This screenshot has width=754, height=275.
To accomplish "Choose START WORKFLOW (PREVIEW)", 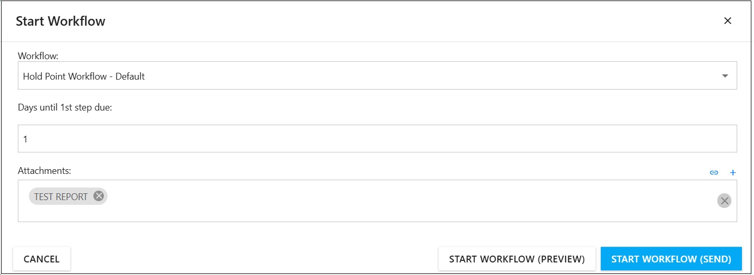I will pyautogui.click(x=517, y=259).
